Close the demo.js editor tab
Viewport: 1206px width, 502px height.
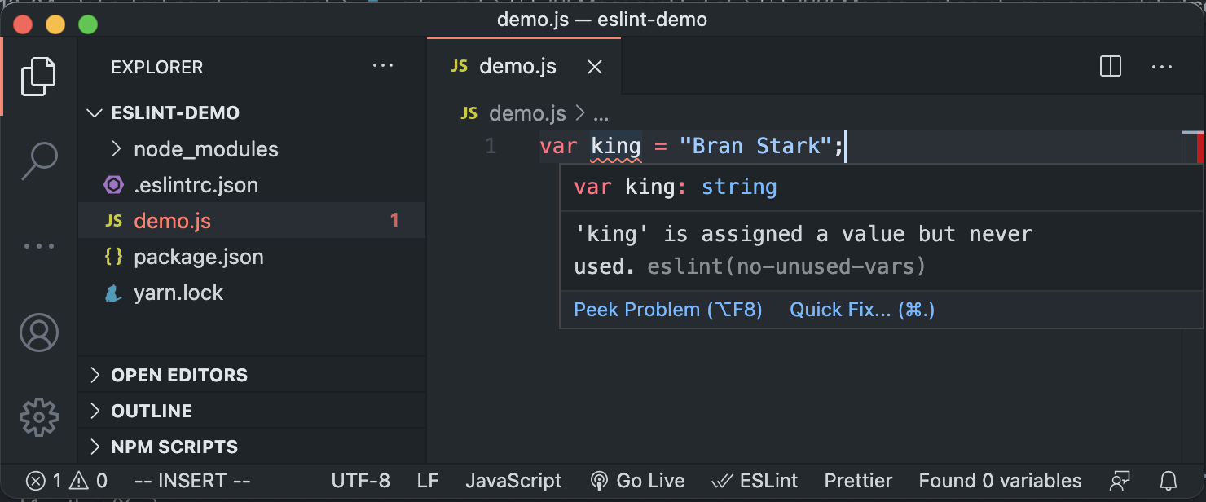[595, 67]
